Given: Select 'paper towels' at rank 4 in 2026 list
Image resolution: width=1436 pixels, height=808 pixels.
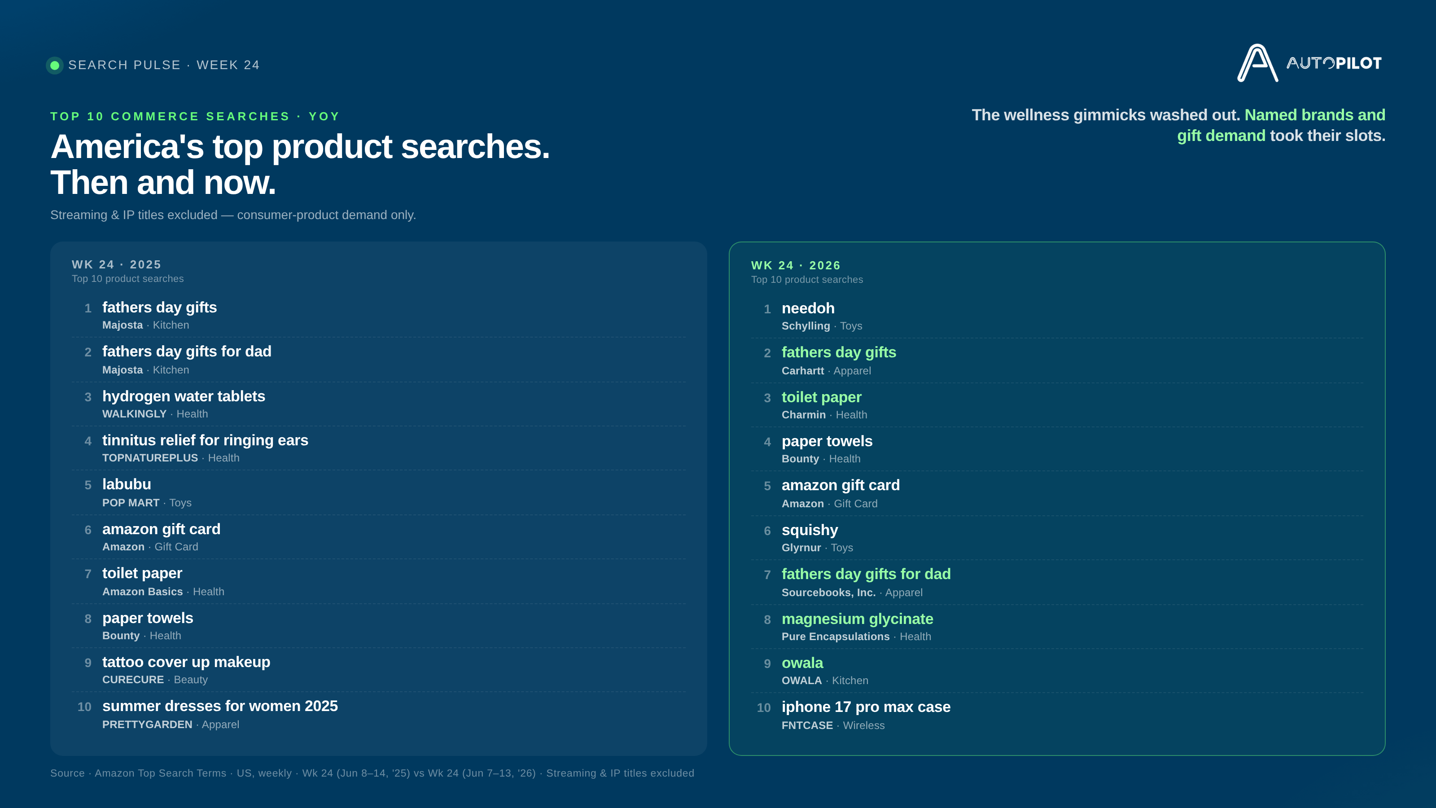Looking at the screenshot, I should 827,441.
